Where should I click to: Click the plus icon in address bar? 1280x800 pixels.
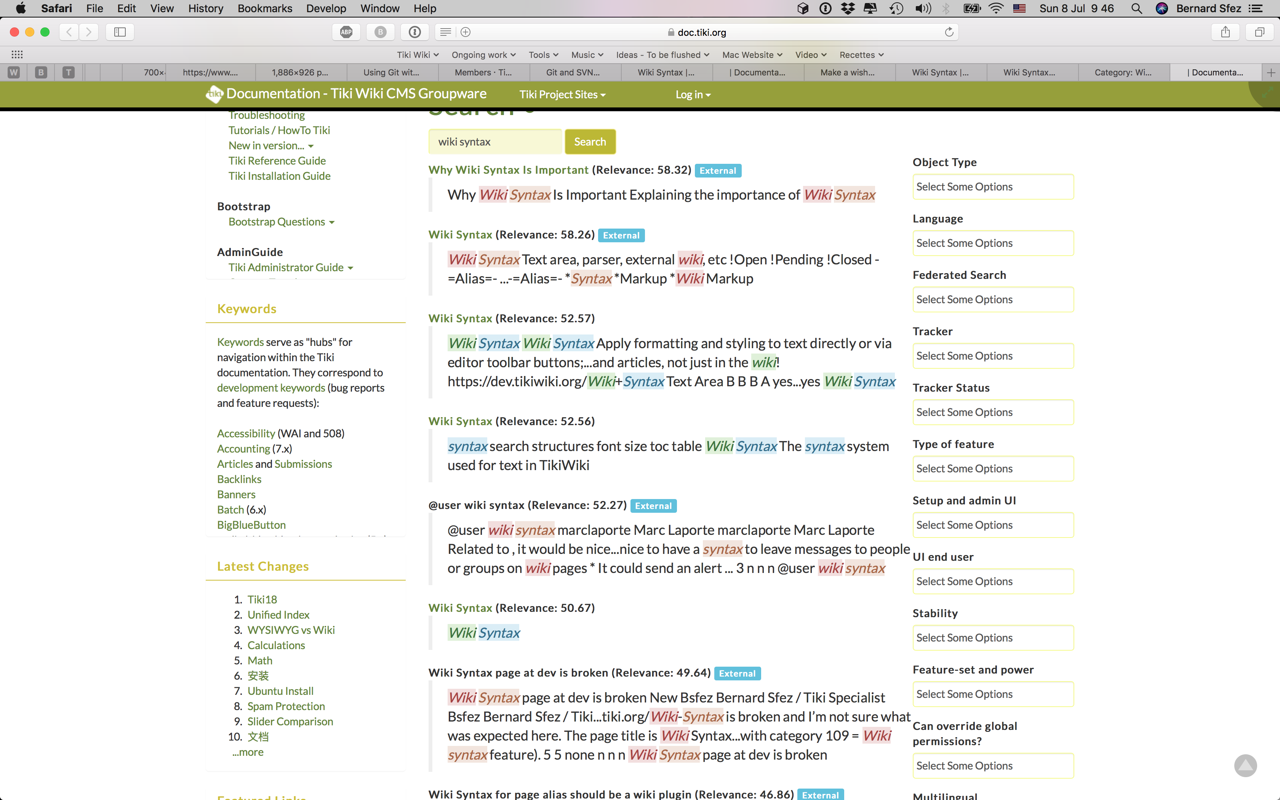coord(466,32)
